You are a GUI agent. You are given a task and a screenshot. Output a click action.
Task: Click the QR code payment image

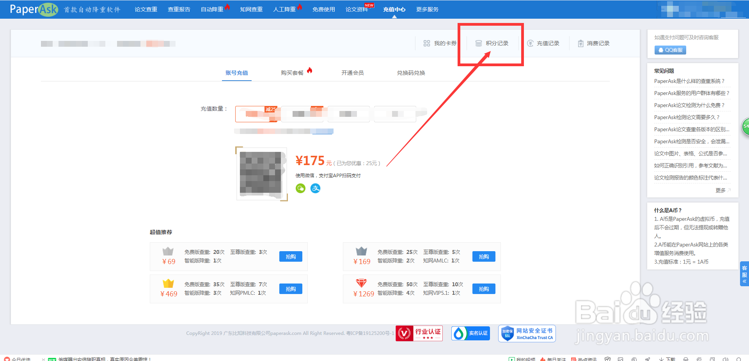click(261, 174)
